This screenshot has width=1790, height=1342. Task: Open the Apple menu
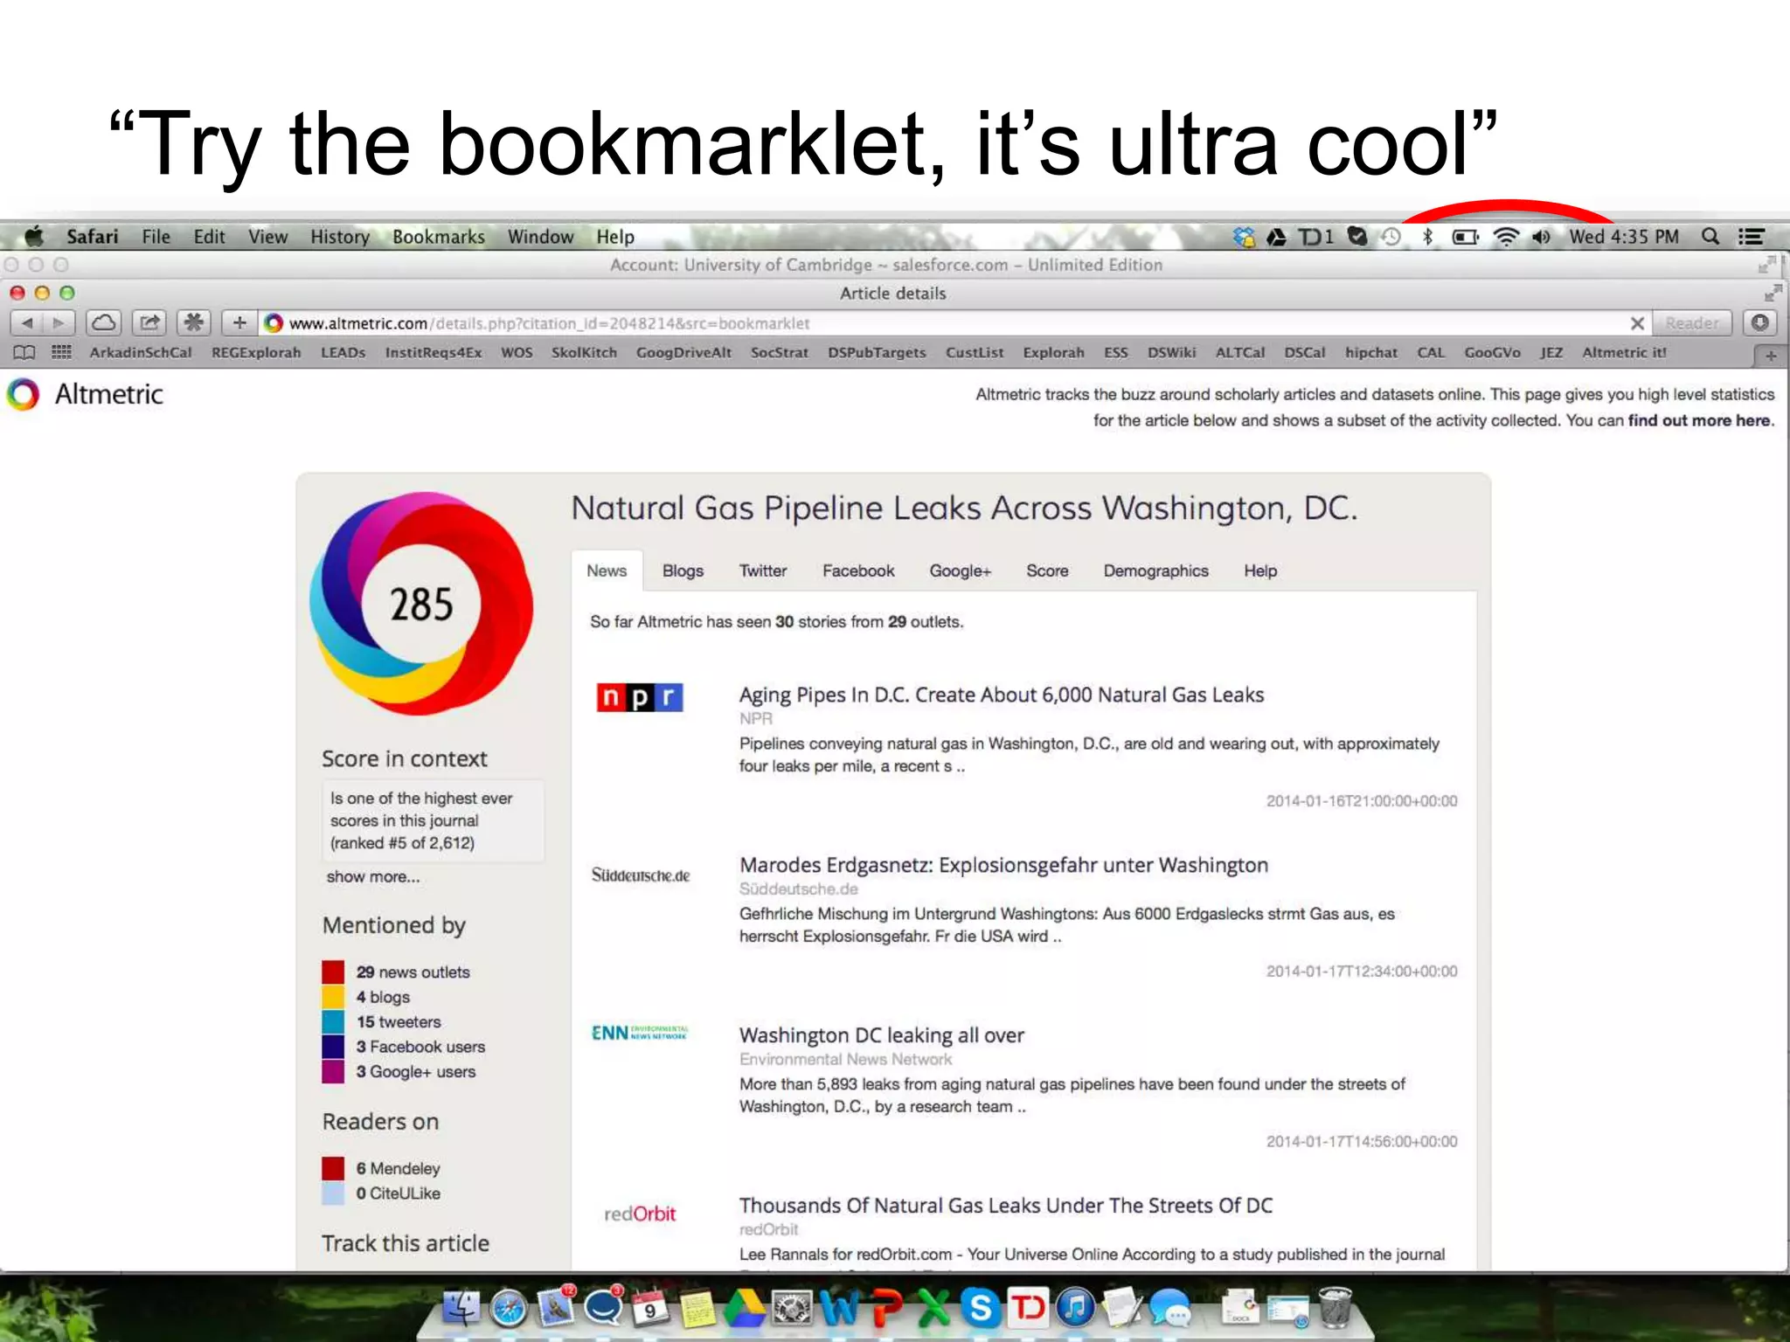click(34, 237)
